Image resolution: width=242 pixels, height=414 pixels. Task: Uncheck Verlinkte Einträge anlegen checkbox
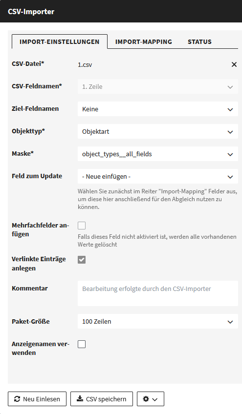tap(82, 260)
